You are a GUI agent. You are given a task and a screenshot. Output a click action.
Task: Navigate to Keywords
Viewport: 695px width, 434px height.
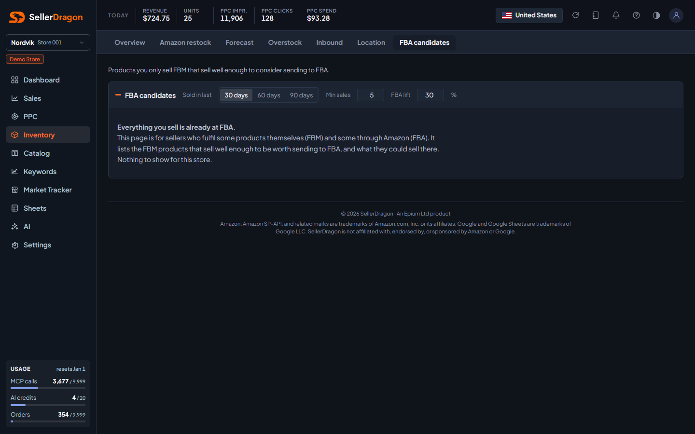point(48,172)
